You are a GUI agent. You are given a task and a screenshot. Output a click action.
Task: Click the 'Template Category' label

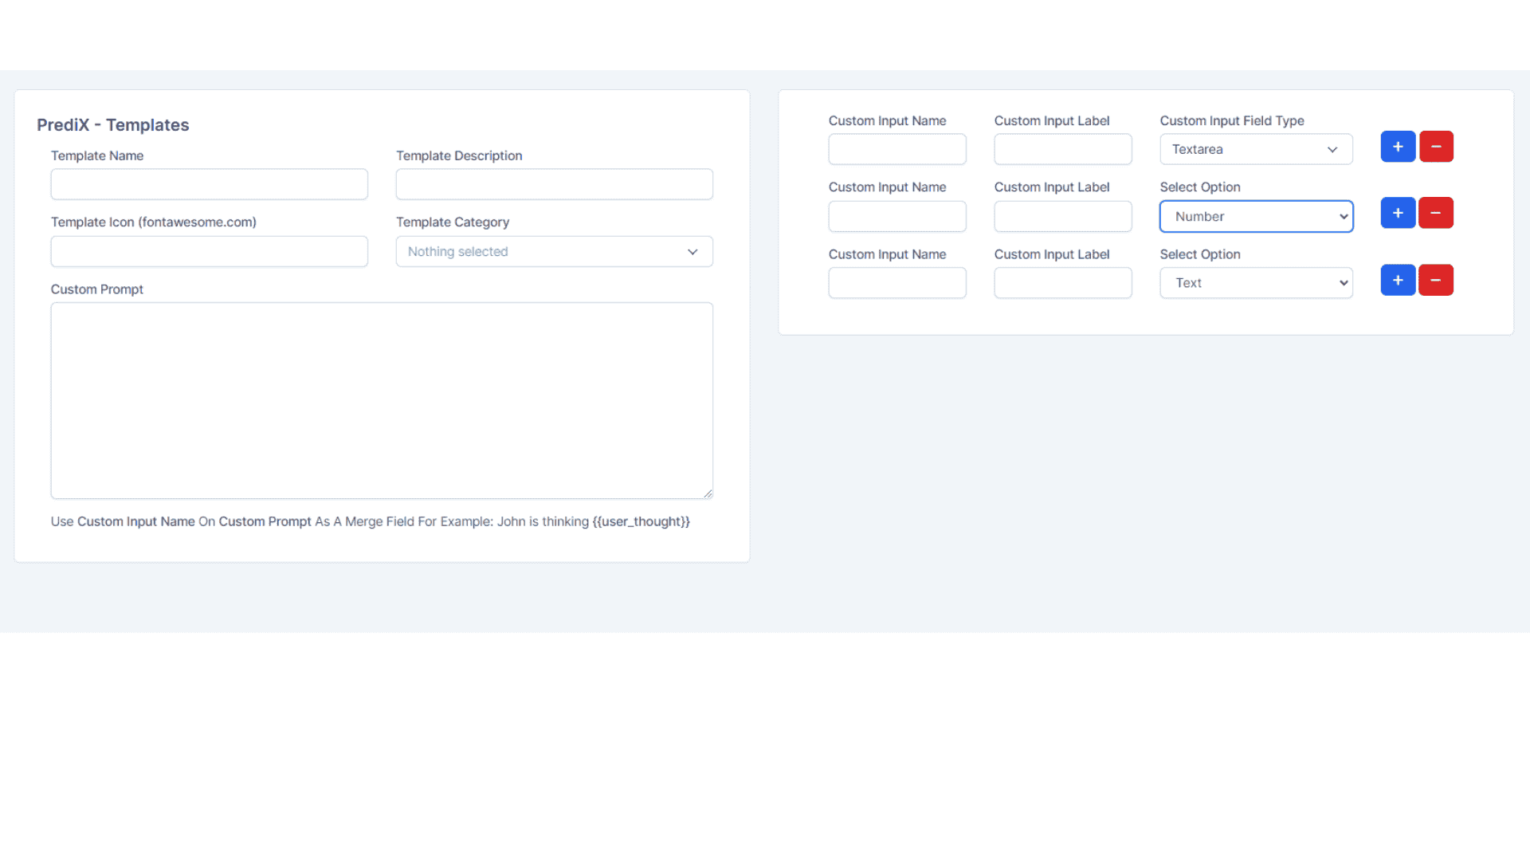tap(453, 222)
